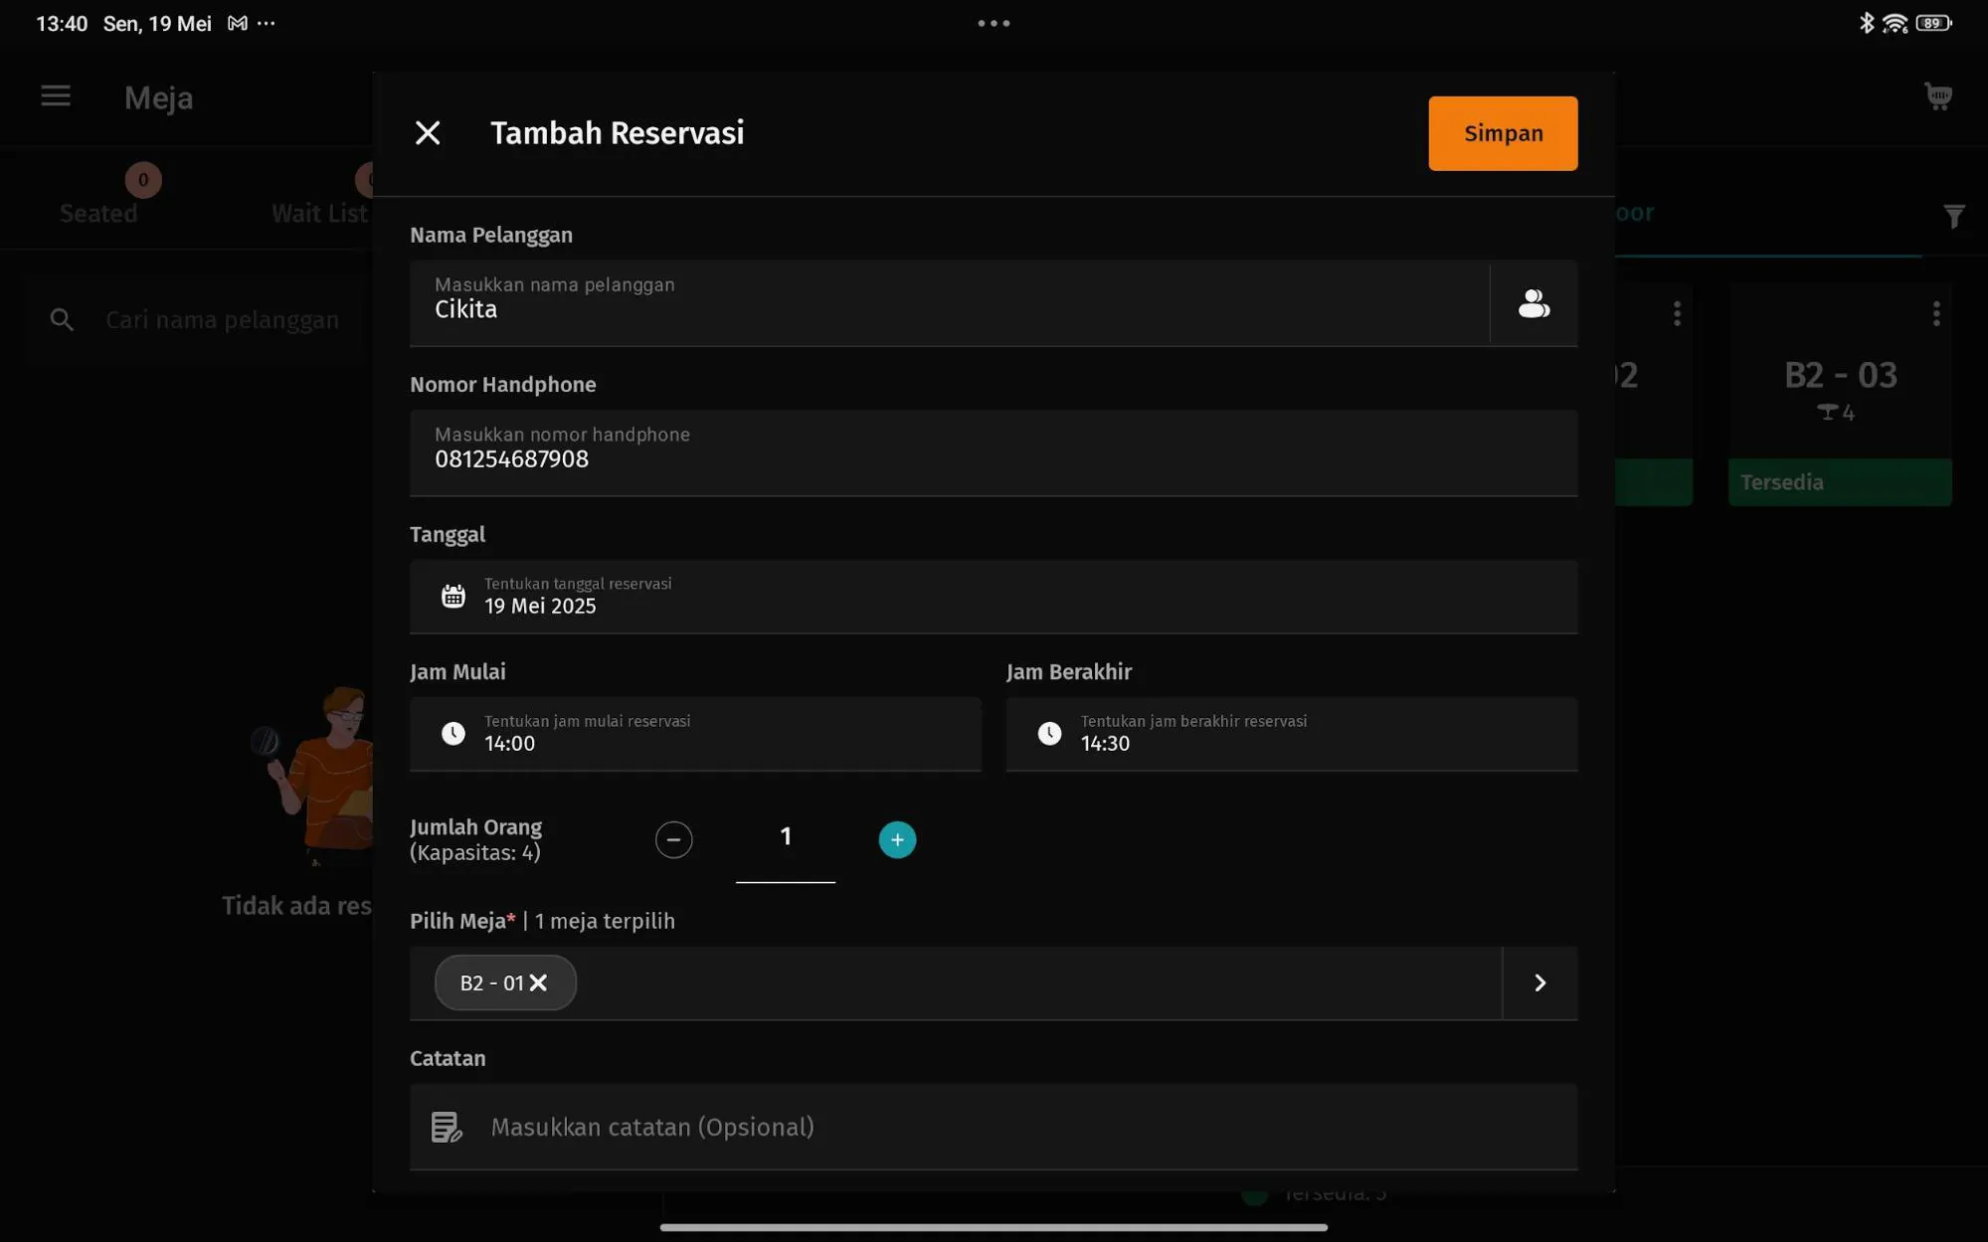The width and height of the screenshot is (1988, 1242).
Task: Click the 1 meja terpilih text
Action: (x=605, y=921)
